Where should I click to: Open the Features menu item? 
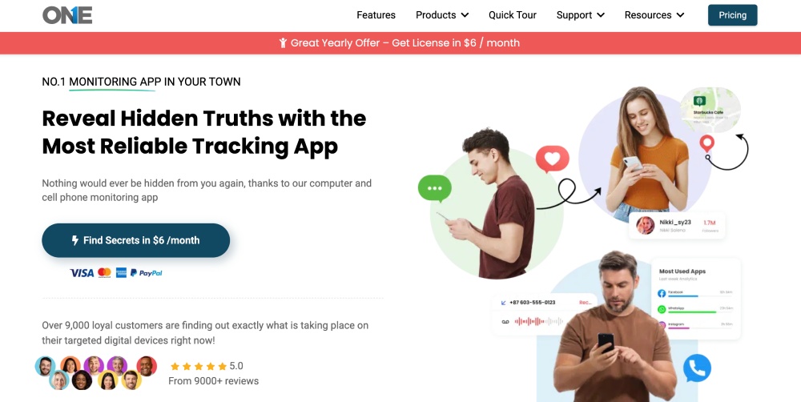point(376,14)
